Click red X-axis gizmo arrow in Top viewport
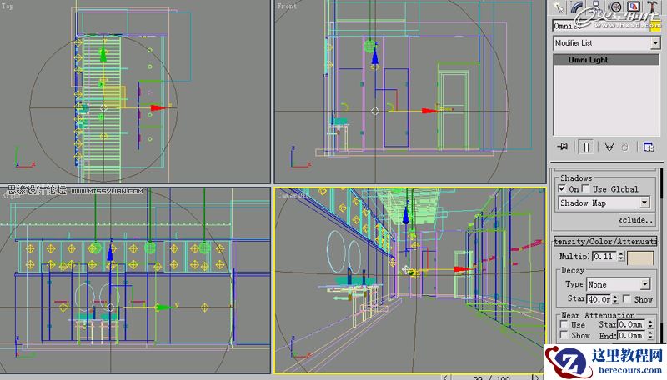The height and width of the screenshot is (380, 667). pos(158,108)
